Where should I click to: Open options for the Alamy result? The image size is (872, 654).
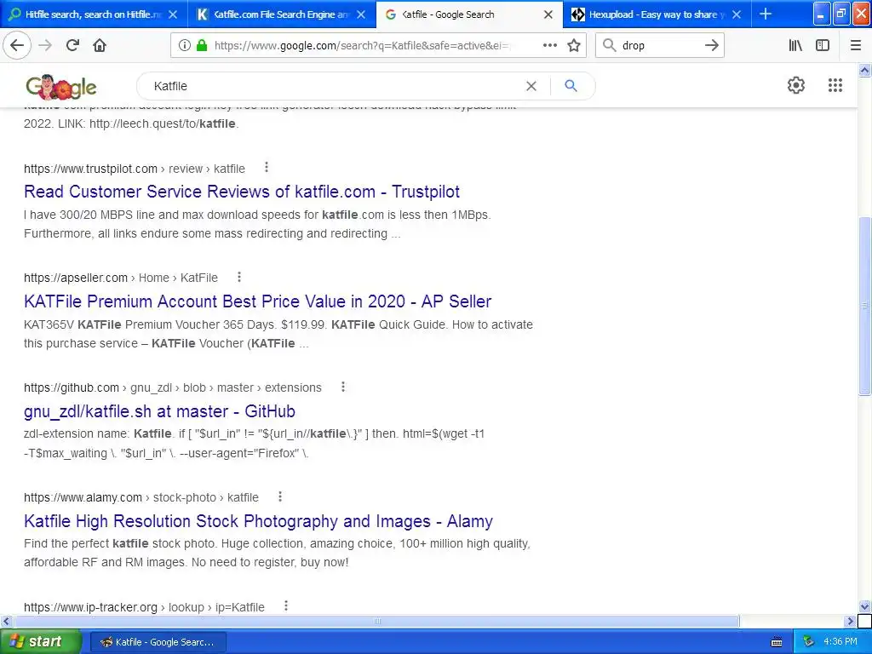point(279,496)
